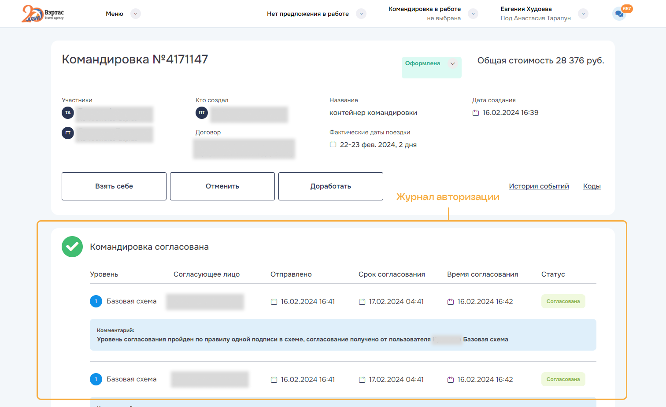666x407 pixels.
Task: Click the ГТ participant avatar
Action: point(68,133)
